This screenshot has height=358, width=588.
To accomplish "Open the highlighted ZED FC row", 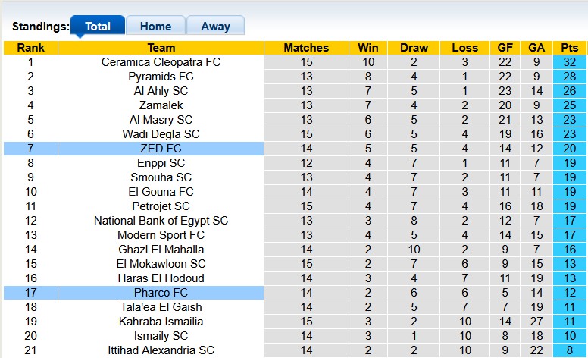I will tap(161, 149).
